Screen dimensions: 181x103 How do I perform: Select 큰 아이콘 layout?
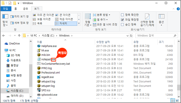coord(63,15)
